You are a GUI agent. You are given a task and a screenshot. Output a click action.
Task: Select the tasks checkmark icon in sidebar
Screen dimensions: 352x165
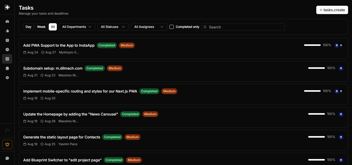[x=7, y=59]
